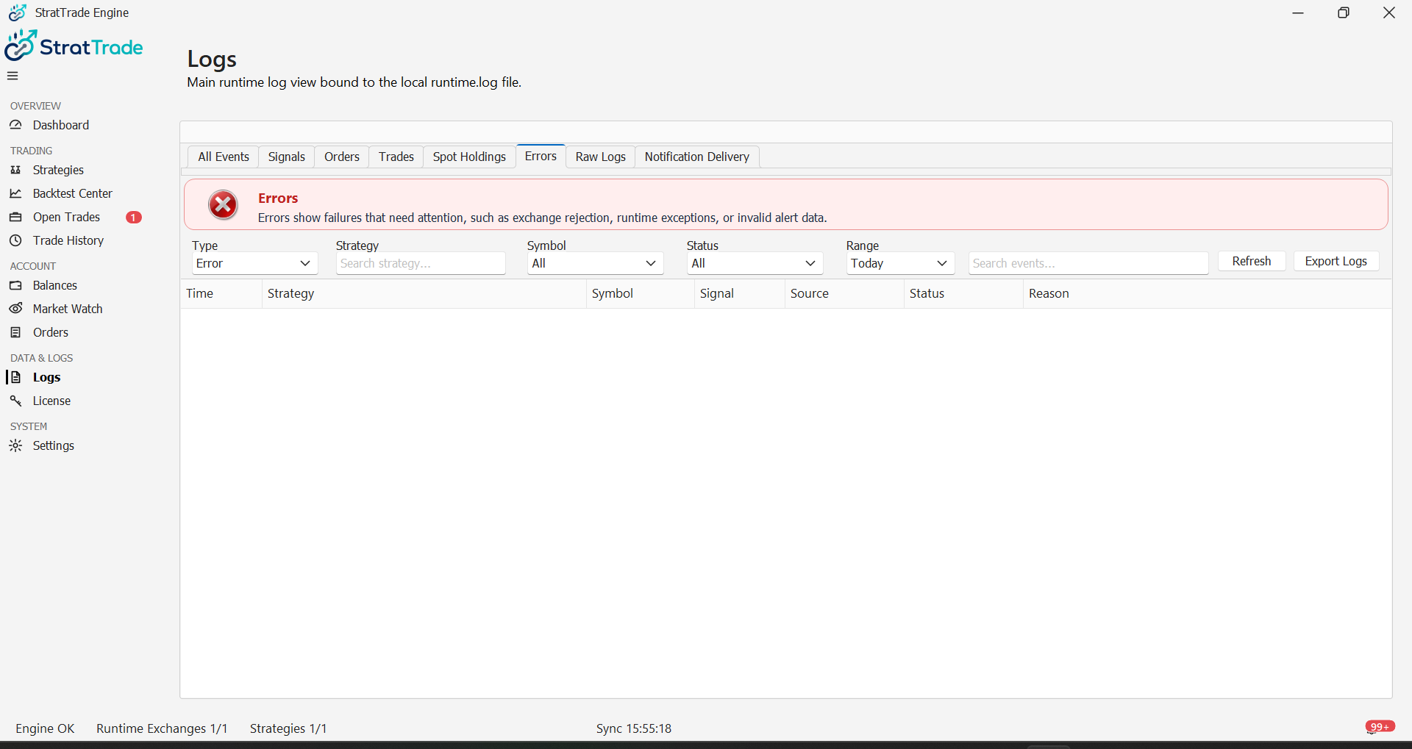
Task: Open Balances in the sidebar
Action: tap(55, 285)
